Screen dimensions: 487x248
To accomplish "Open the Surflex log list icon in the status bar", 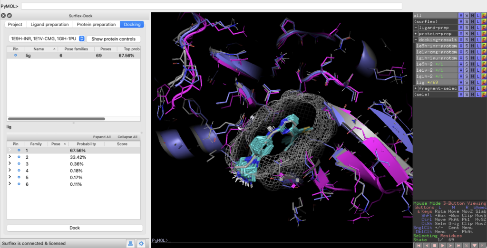I will [130, 243].
